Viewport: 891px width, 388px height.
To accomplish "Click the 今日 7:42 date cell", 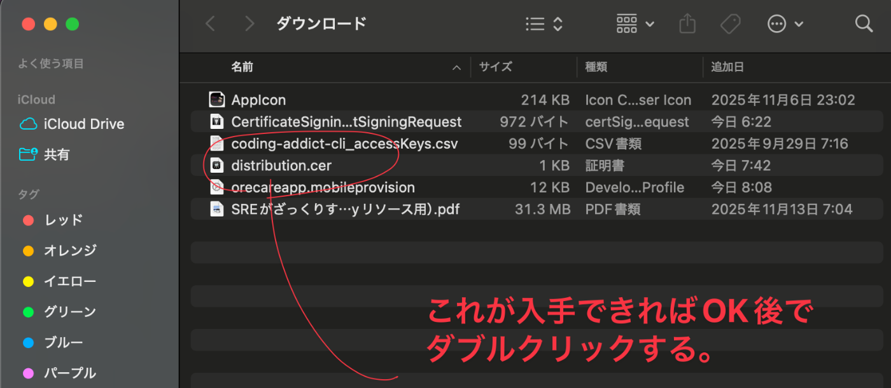I will tap(741, 165).
